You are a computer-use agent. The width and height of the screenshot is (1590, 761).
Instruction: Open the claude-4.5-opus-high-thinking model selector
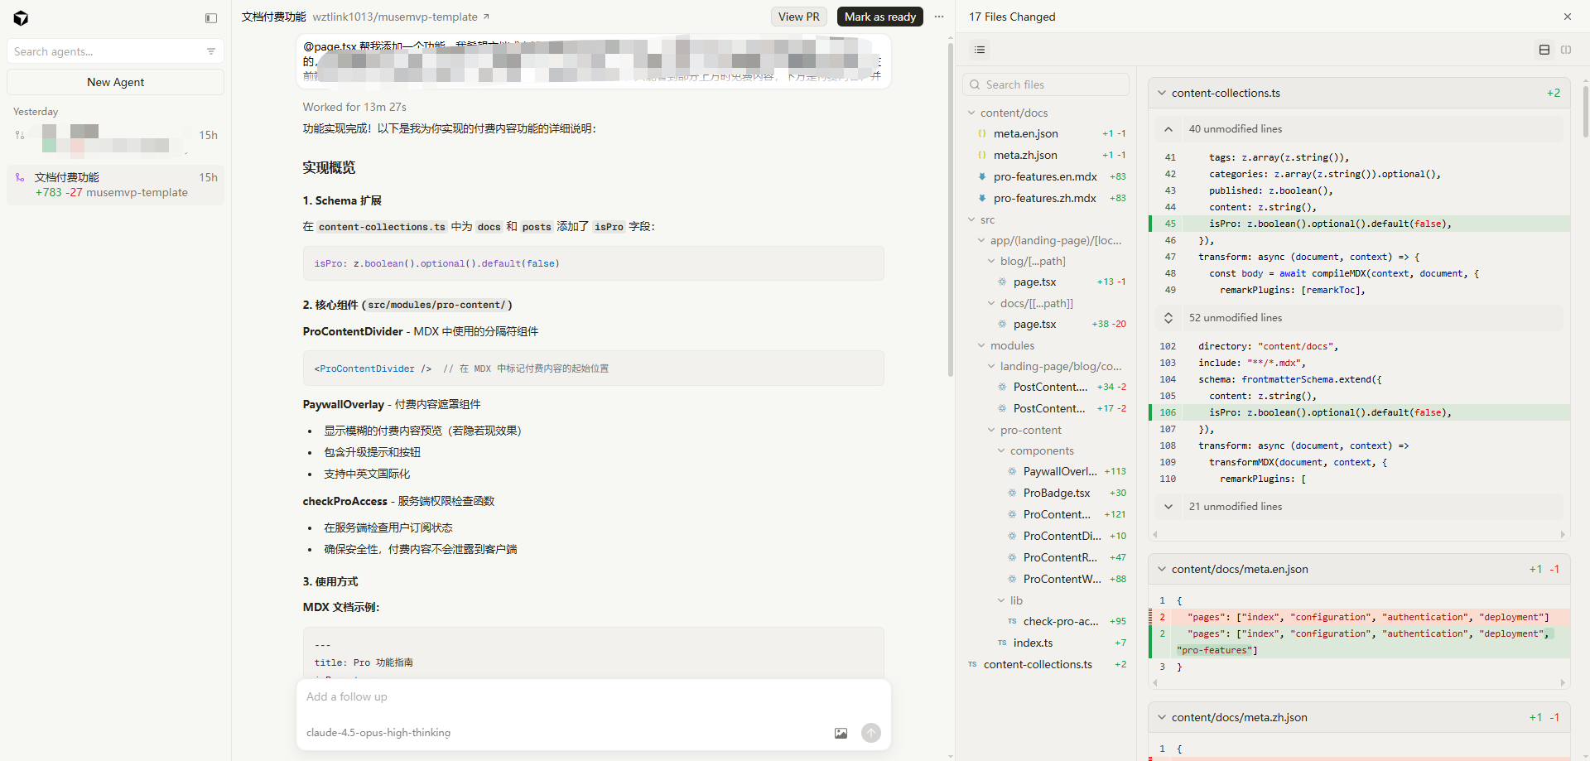[x=378, y=733]
